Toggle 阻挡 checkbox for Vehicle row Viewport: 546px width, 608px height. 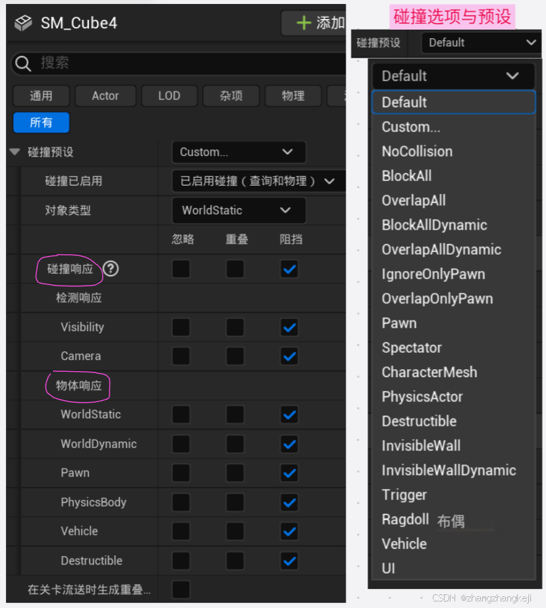click(290, 531)
